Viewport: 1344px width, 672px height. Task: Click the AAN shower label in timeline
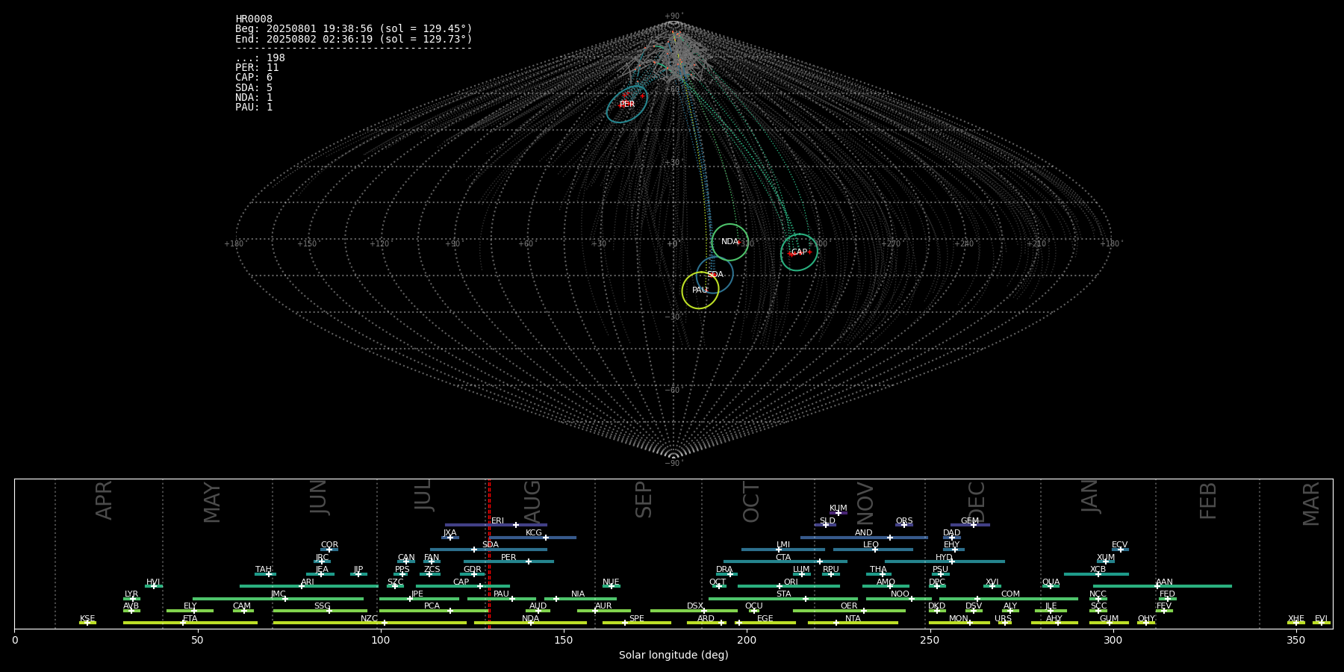click(x=1164, y=582)
